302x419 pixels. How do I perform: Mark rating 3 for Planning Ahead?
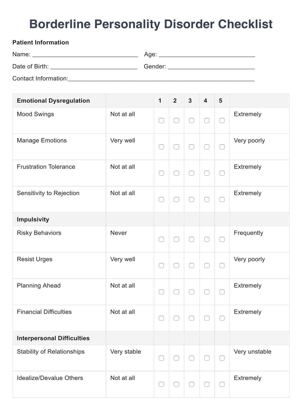click(192, 292)
